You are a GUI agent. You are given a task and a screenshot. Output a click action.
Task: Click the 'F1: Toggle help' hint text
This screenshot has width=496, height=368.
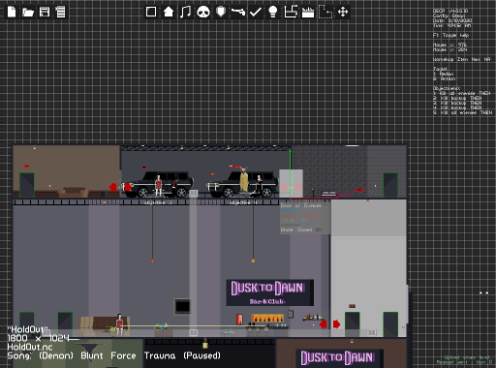click(450, 35)
